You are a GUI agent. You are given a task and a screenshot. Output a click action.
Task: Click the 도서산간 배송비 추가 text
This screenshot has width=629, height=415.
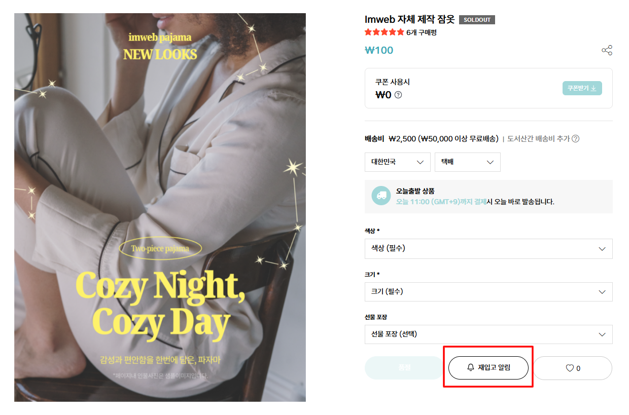(538, 139)
